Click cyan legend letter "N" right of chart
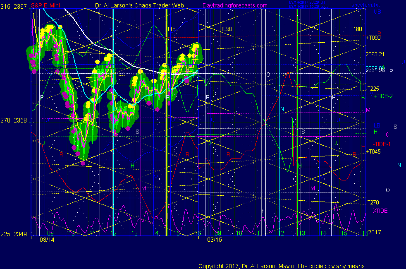Image resolution: width=406 pixels, height=269 pixels. point(399,166)
